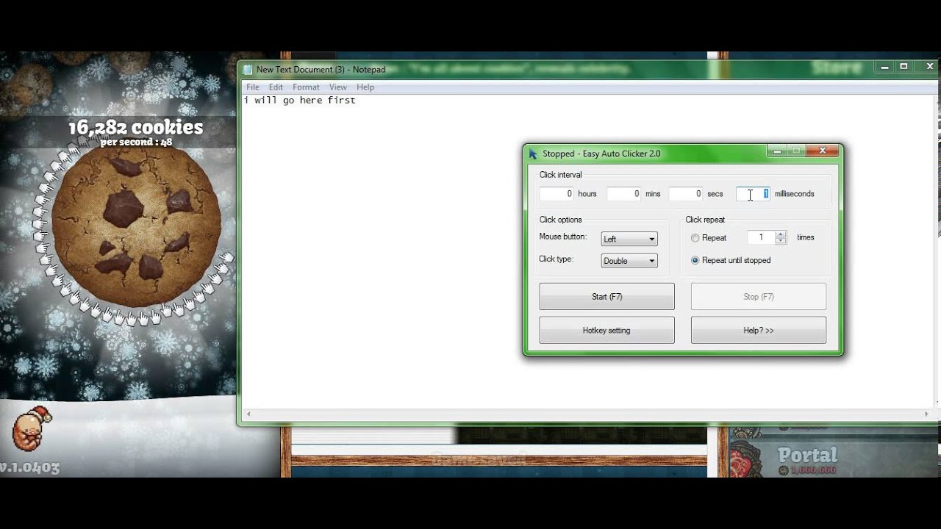
Task: Click the Start (F7) button
Action: pyautogui.click(x=607, y=297)
